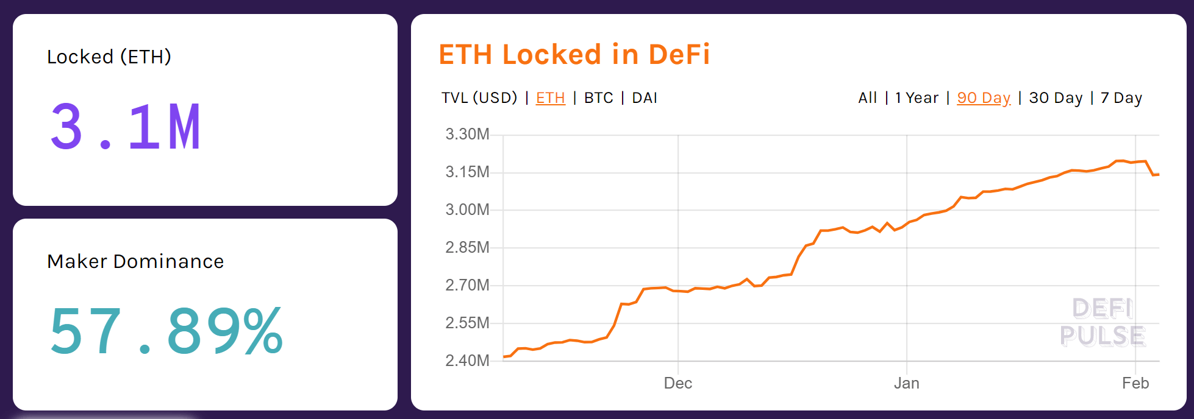Switch to the 1 Year view
The height and width of the screenshot is (419, 1194).
point(916,97)
